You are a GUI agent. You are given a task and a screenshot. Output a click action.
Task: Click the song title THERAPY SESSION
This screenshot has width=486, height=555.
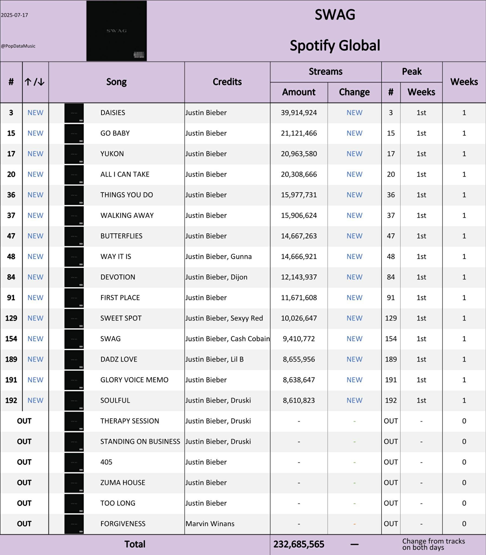[130, 421]
